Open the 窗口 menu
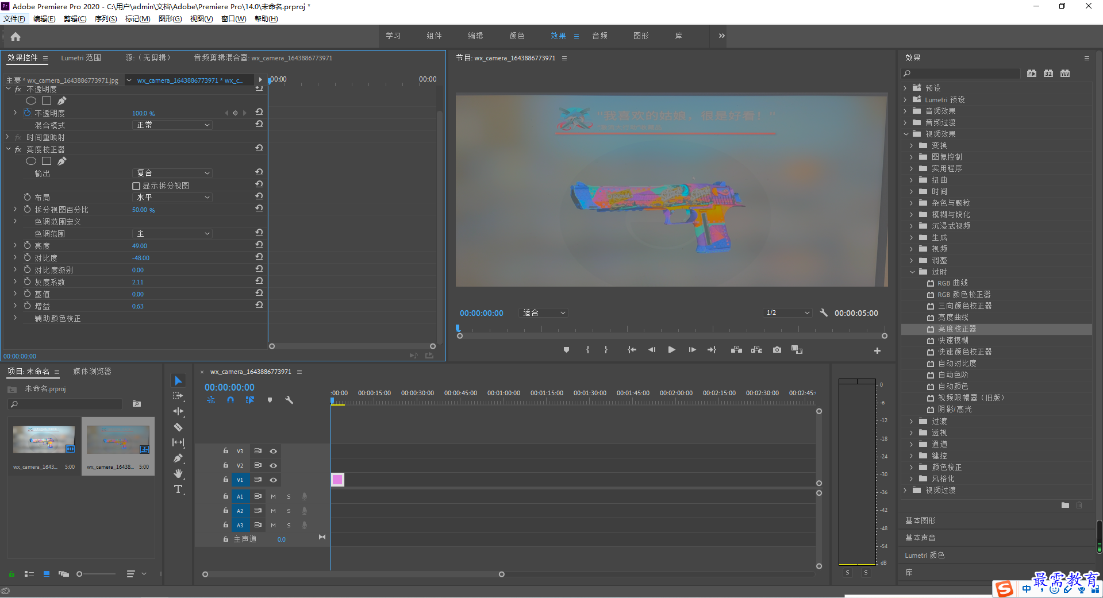Screen dimensions: 1103x598 point(233,19)
